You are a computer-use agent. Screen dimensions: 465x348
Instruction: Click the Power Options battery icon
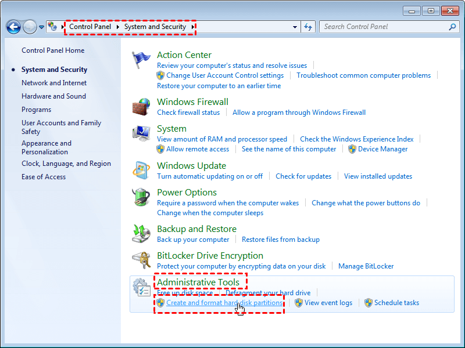[x=141, y=197]
